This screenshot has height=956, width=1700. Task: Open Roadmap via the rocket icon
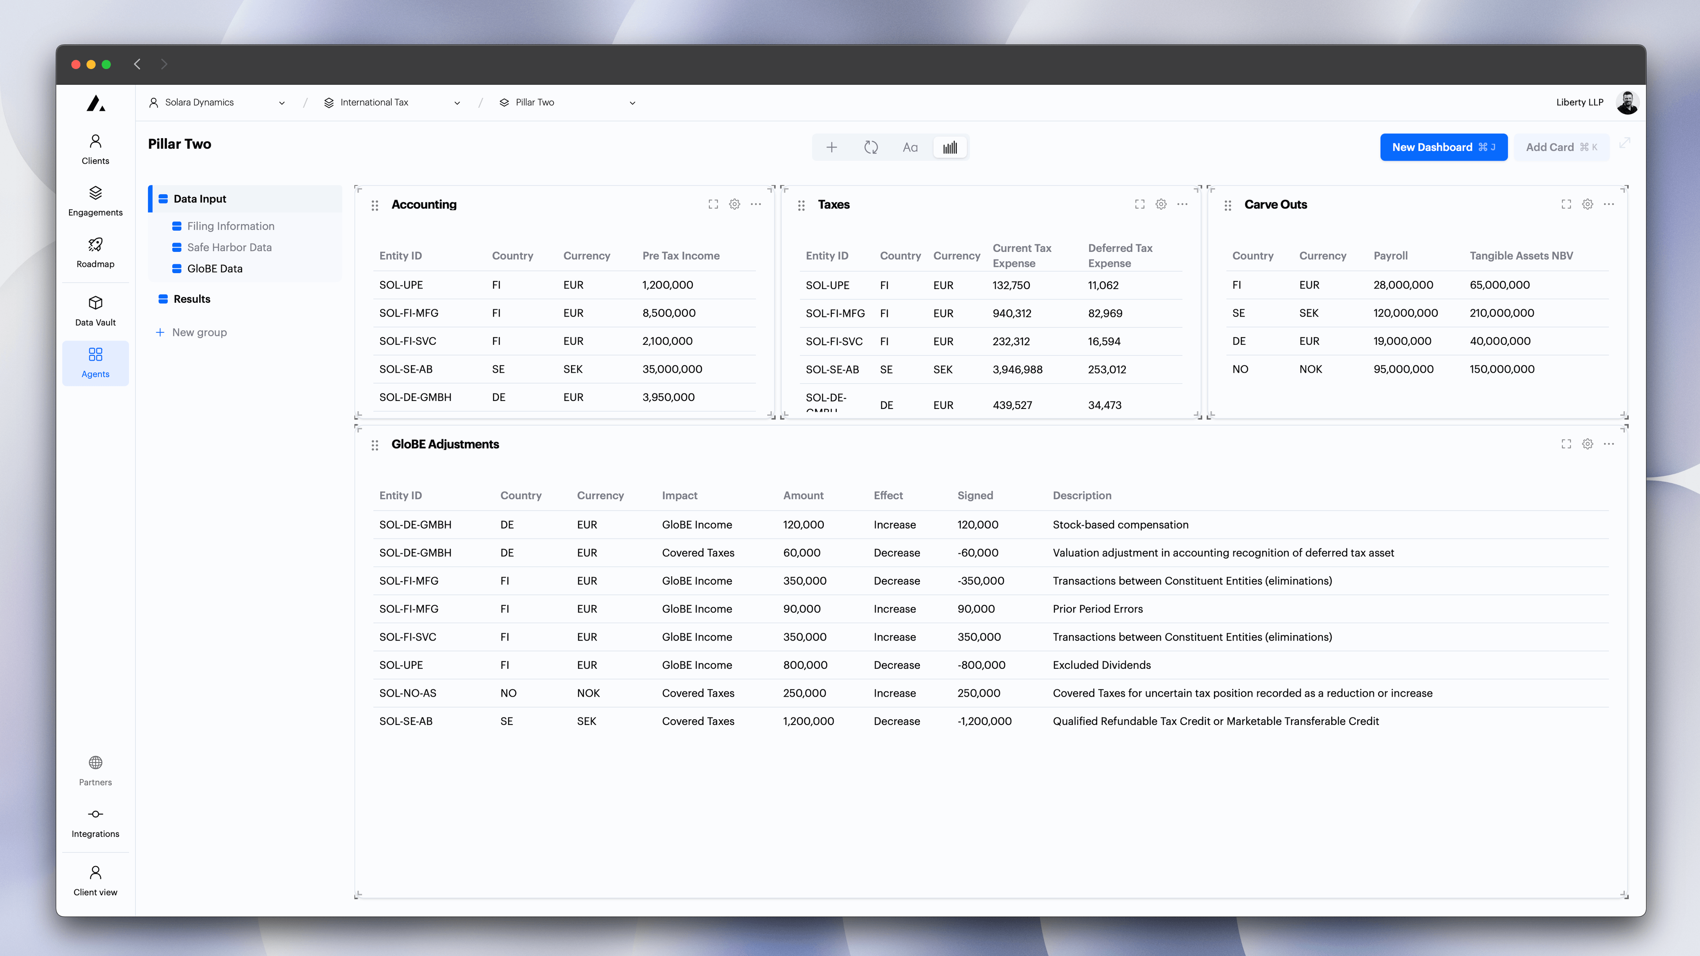(x=95, y=251)
